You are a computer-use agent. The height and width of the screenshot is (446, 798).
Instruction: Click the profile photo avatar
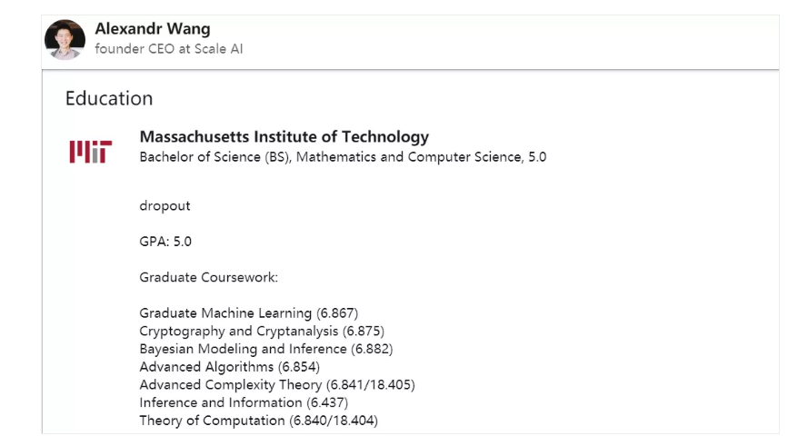tap(65, 40)
